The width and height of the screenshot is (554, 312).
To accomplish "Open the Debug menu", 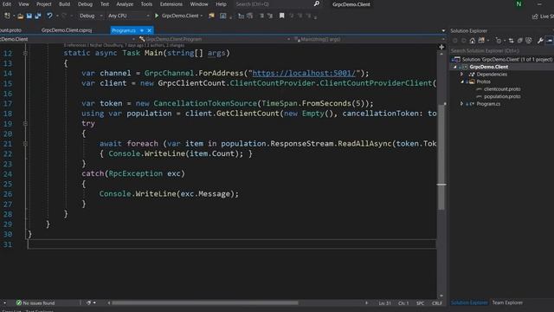I will point(85,4).
